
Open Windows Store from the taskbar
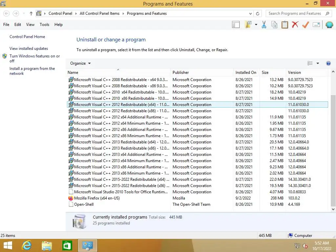tap(67, 245)
